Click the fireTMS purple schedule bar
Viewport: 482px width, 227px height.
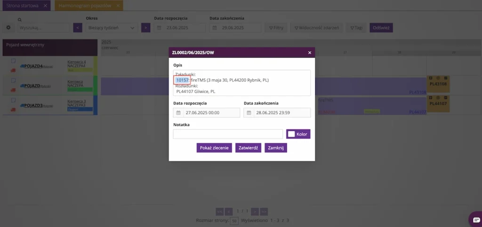(x=372, y=106)
